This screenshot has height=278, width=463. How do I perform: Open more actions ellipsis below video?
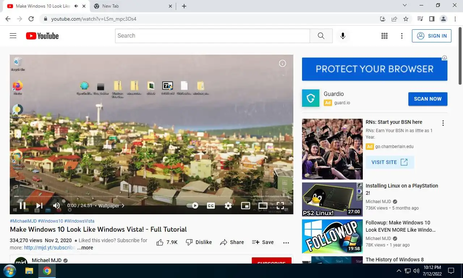[x=286, y=243]
